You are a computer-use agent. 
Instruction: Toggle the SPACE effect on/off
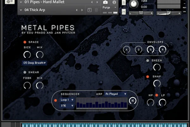click(25, 42)
